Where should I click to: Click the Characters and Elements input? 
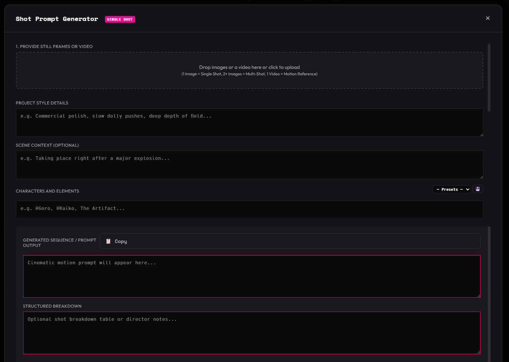tap(249, 209)
